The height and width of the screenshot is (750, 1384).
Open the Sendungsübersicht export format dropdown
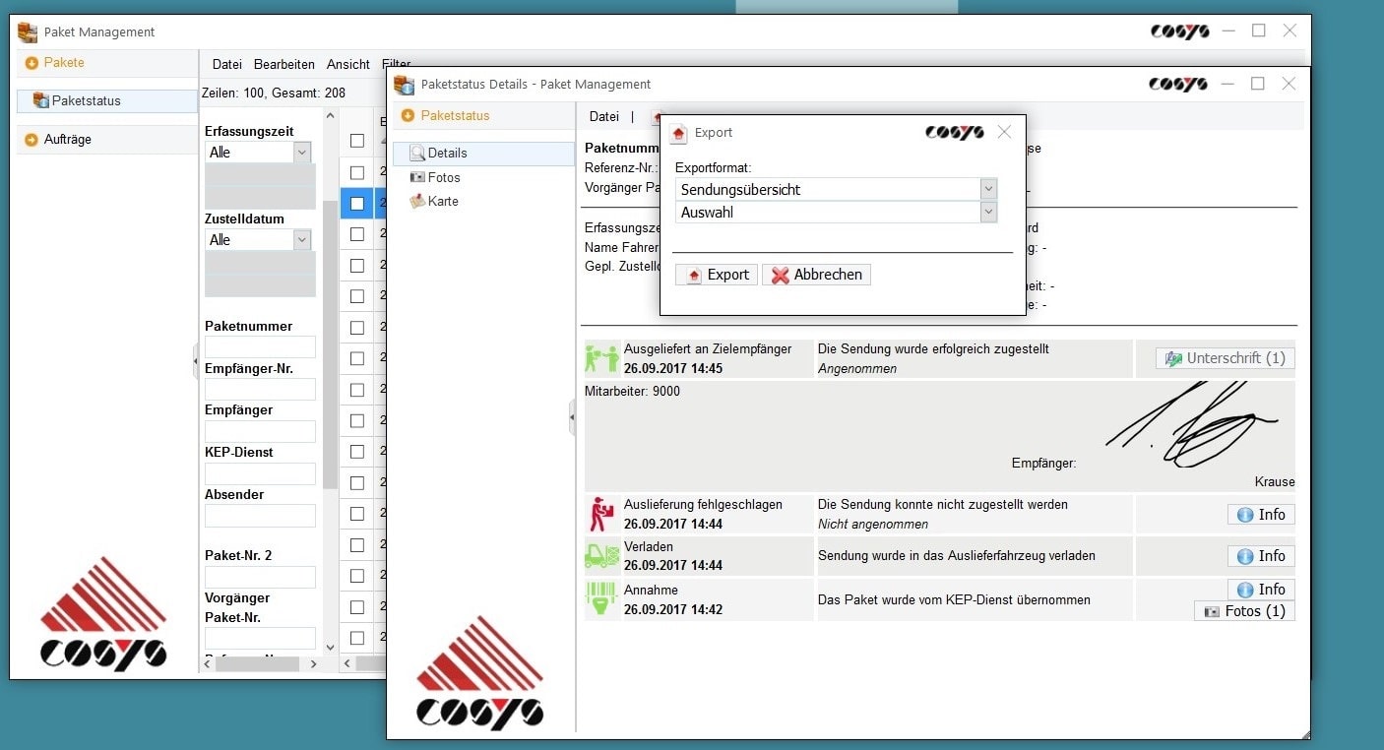[988, 189]
